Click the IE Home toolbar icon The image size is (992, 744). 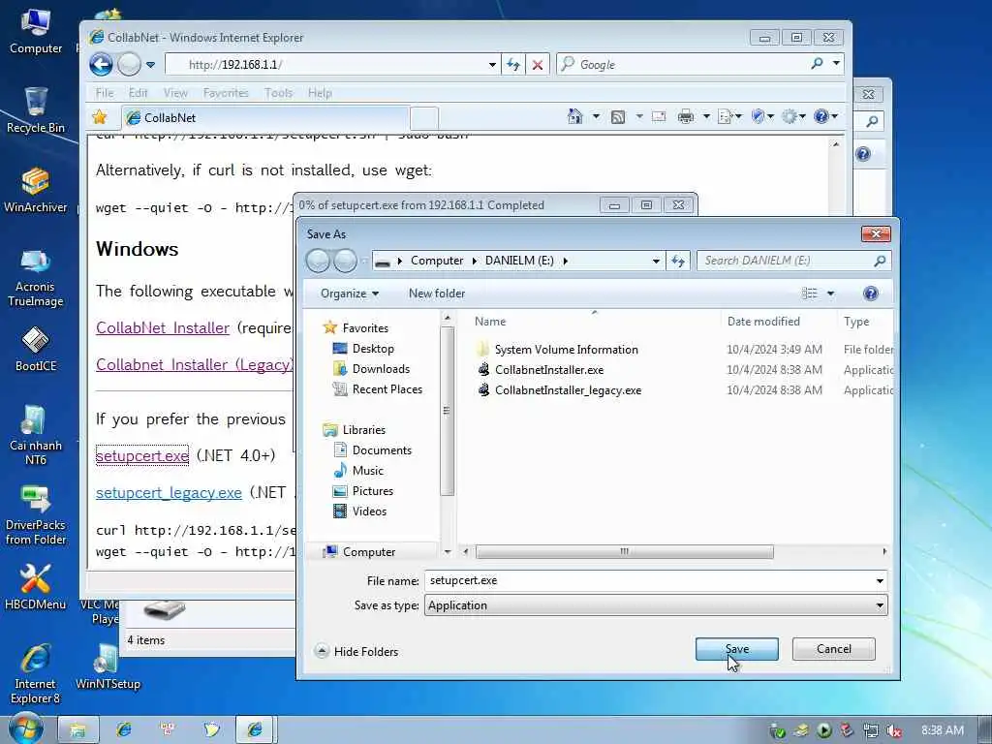pyautogui.click(x=574, y=116)
